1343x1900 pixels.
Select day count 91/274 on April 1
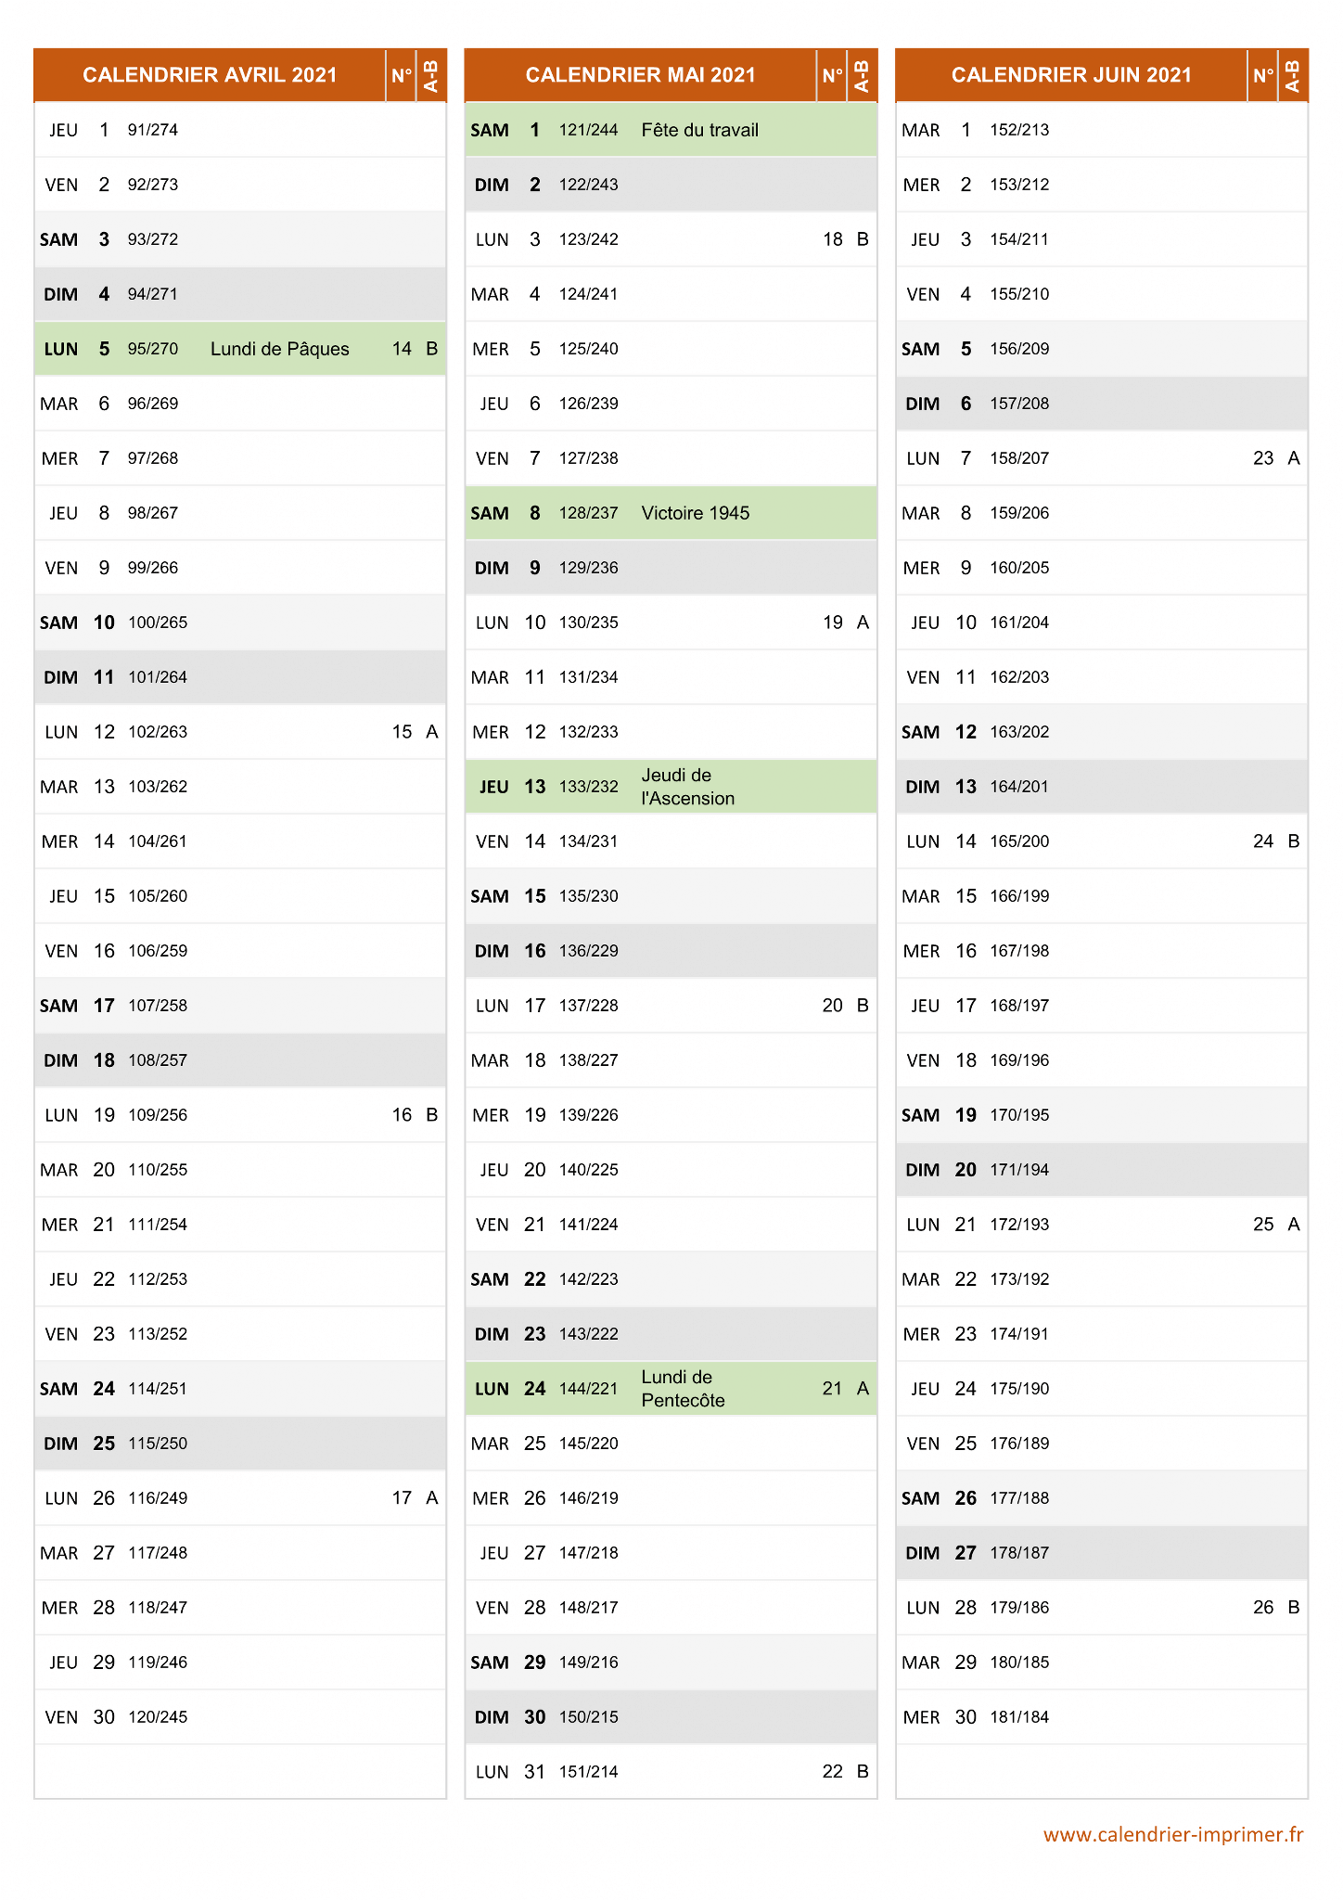[153, 130]
